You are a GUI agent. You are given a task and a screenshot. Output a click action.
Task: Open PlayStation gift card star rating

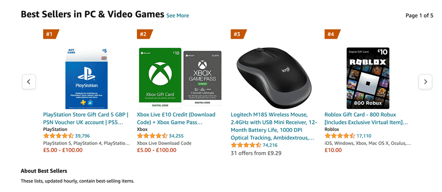(59, 136)
